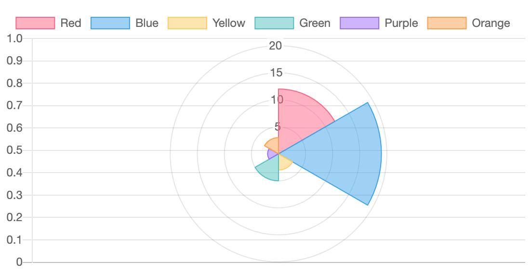
Task: Click the Red legend label text
Action: click(71, 23)
